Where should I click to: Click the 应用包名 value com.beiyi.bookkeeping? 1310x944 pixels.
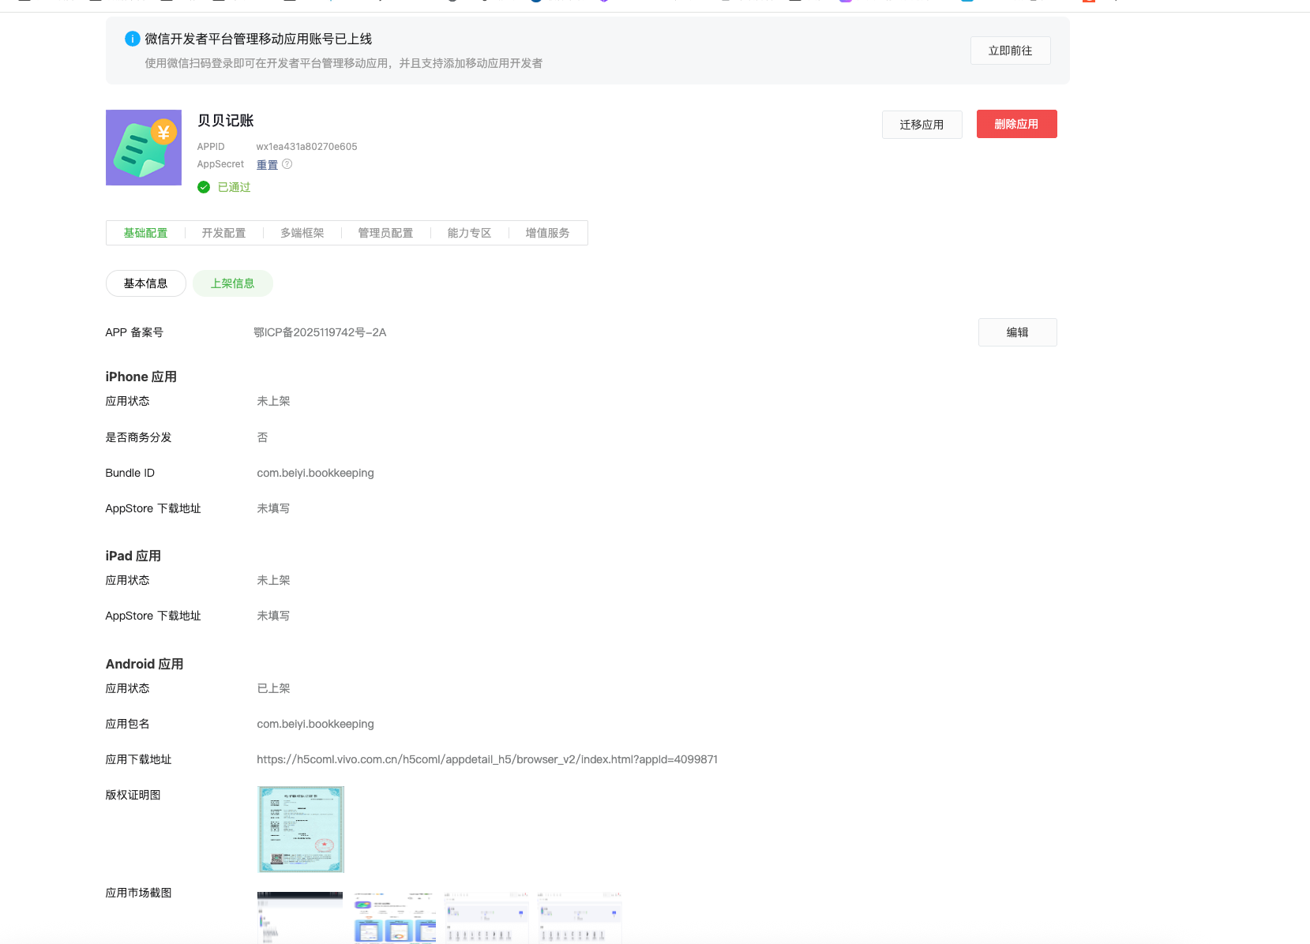316,724
